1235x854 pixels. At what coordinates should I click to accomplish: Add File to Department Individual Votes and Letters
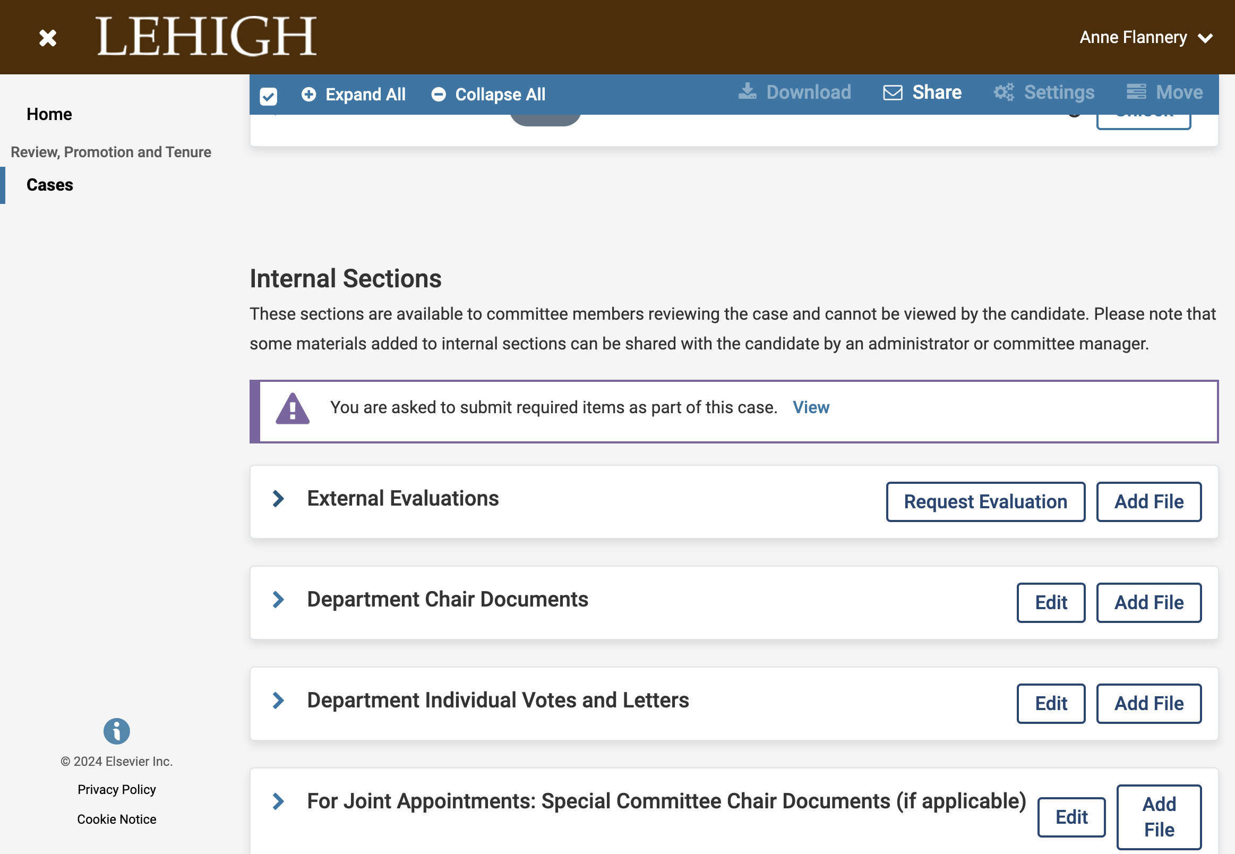pos(1149,704)
